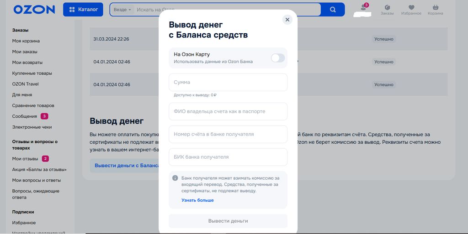Click the Вывод денег page heading
This screenshot has width=468, height=234.
click(x=117, y=121)
